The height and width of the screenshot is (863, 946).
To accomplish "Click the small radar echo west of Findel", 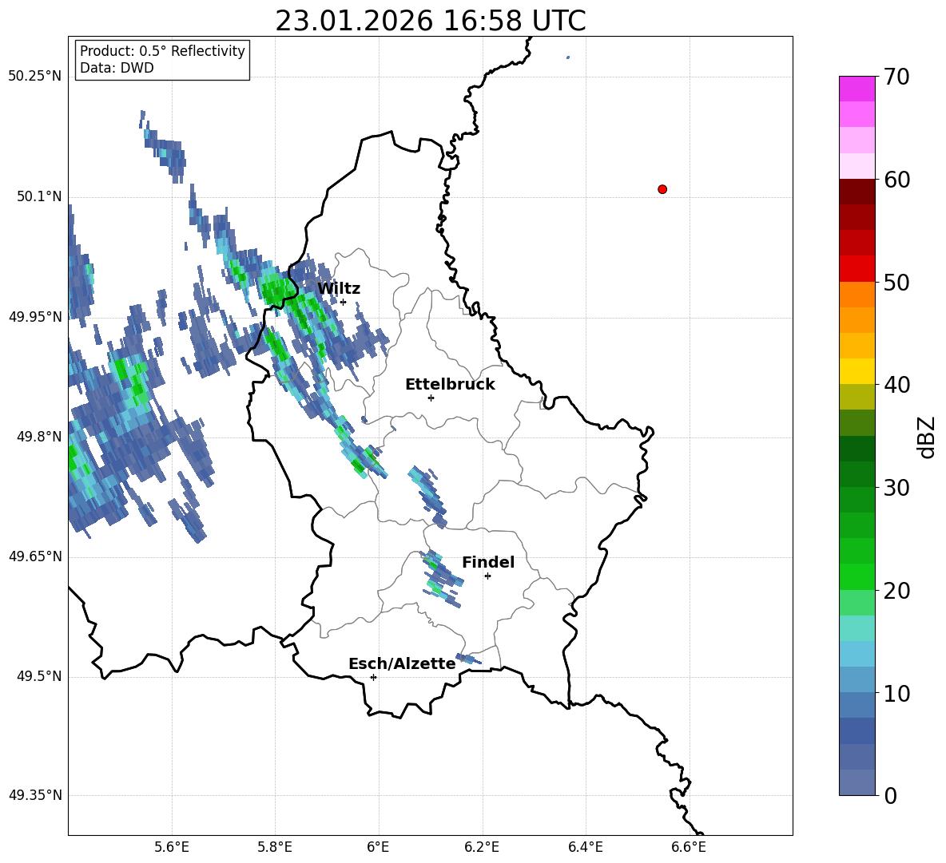I will pyautogui.click(x=440, y=577).
